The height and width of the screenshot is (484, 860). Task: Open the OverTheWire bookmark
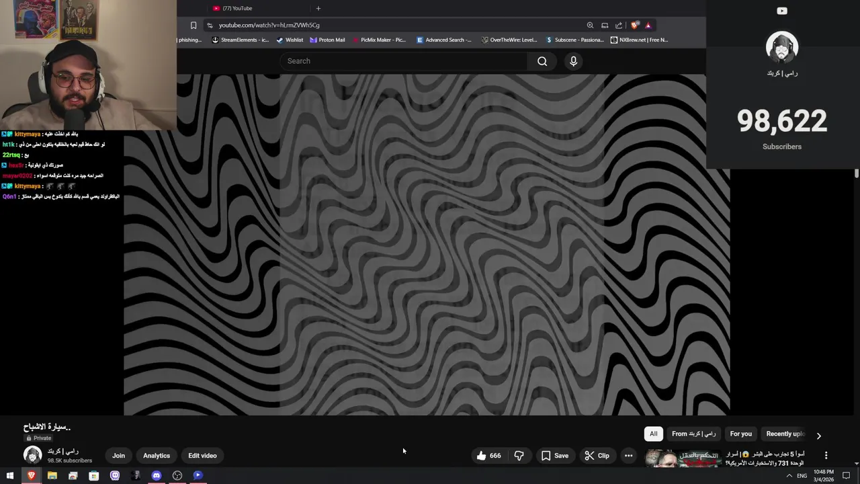509,40
